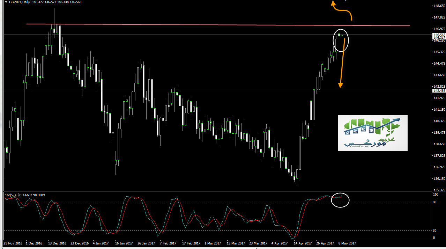
Task: Click the stochastic level label 20
Action: [435, 230]
